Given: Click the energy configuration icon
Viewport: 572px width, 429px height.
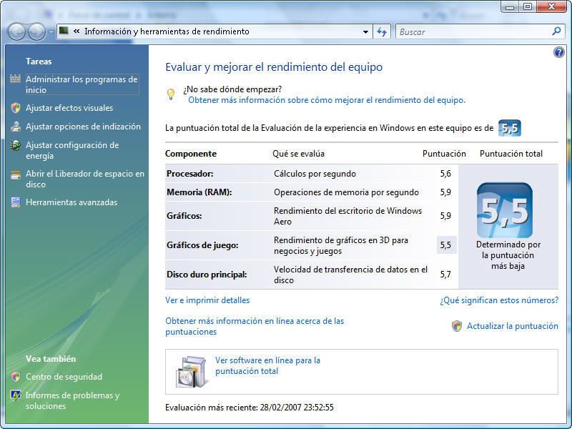Looking at the screenshot, I should (16, 145).
